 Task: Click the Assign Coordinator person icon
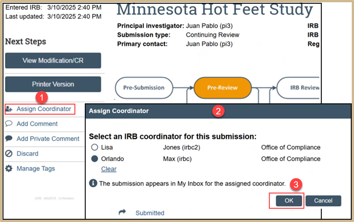pos(9,109)
